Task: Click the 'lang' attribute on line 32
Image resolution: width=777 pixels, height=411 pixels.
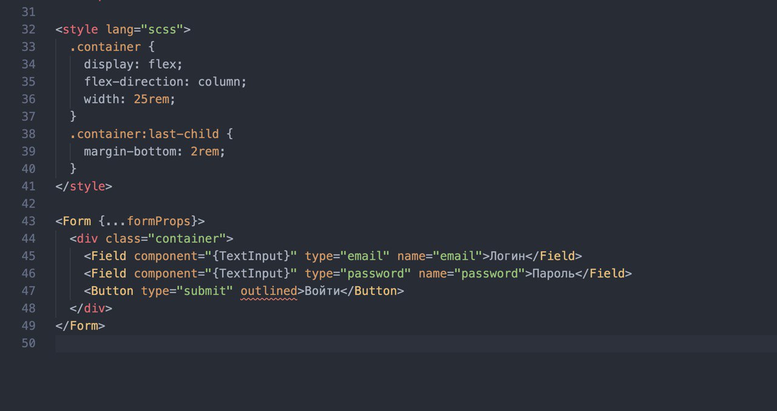Action: click(x=120, y=29)
